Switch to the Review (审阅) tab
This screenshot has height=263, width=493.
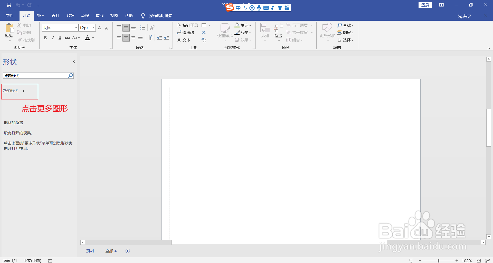click(x=99, y=16)
